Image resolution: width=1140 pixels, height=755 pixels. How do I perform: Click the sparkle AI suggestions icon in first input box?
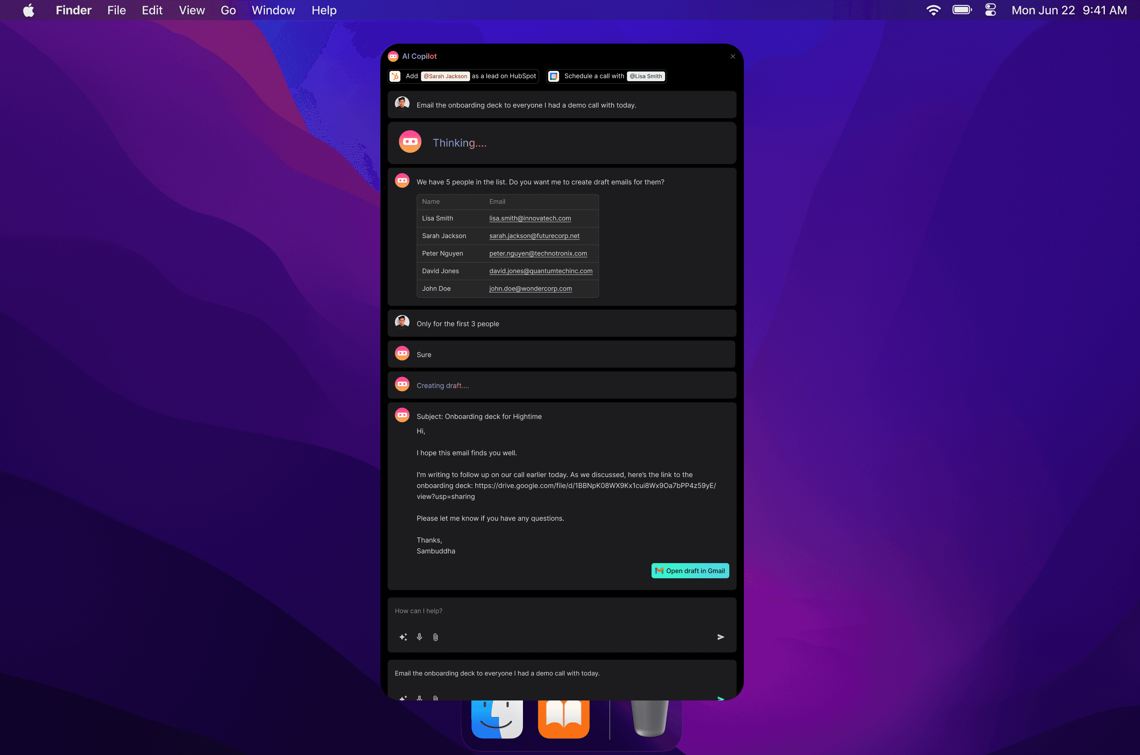[x=403, y=637]
